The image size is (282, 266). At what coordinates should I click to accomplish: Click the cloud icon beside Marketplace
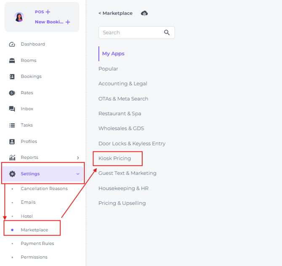point(144,13)
